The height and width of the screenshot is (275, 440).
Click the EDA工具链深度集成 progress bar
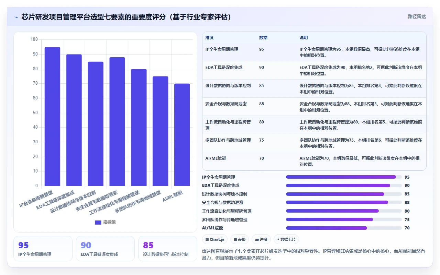[344, 186]
